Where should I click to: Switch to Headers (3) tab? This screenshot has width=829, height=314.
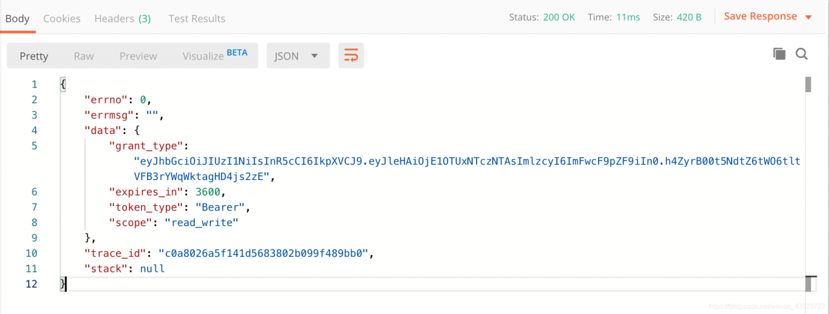tap(122, 18)
